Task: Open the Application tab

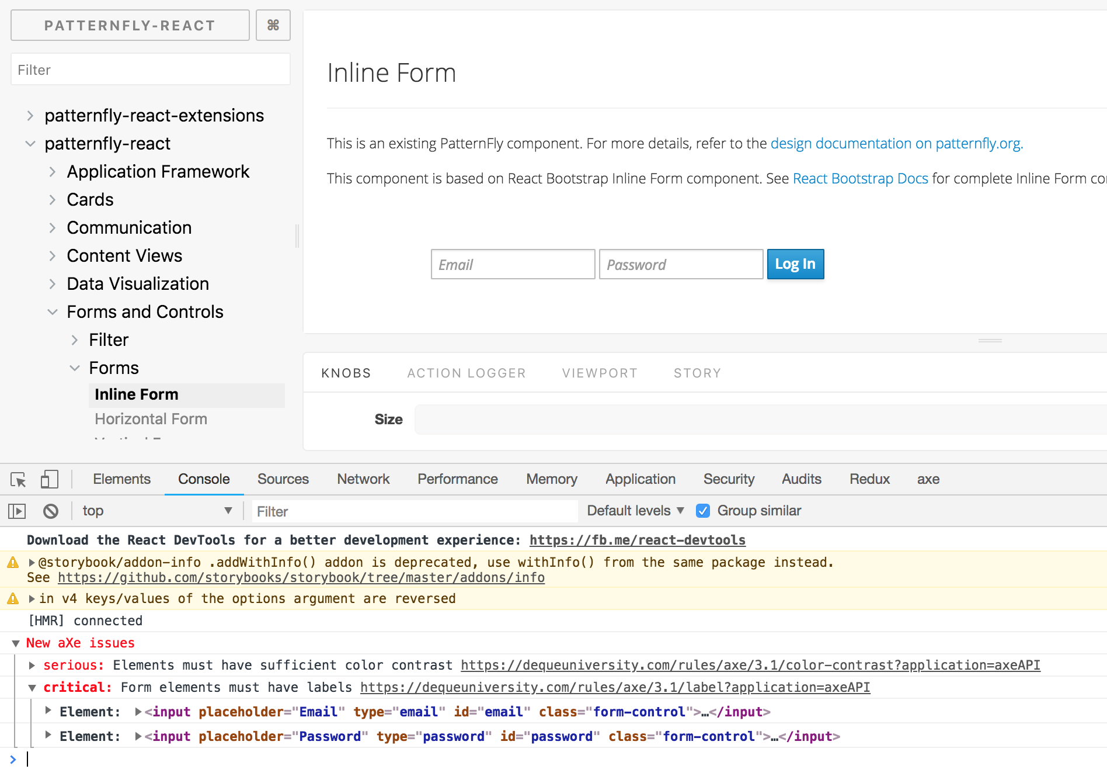Action: 640,479
